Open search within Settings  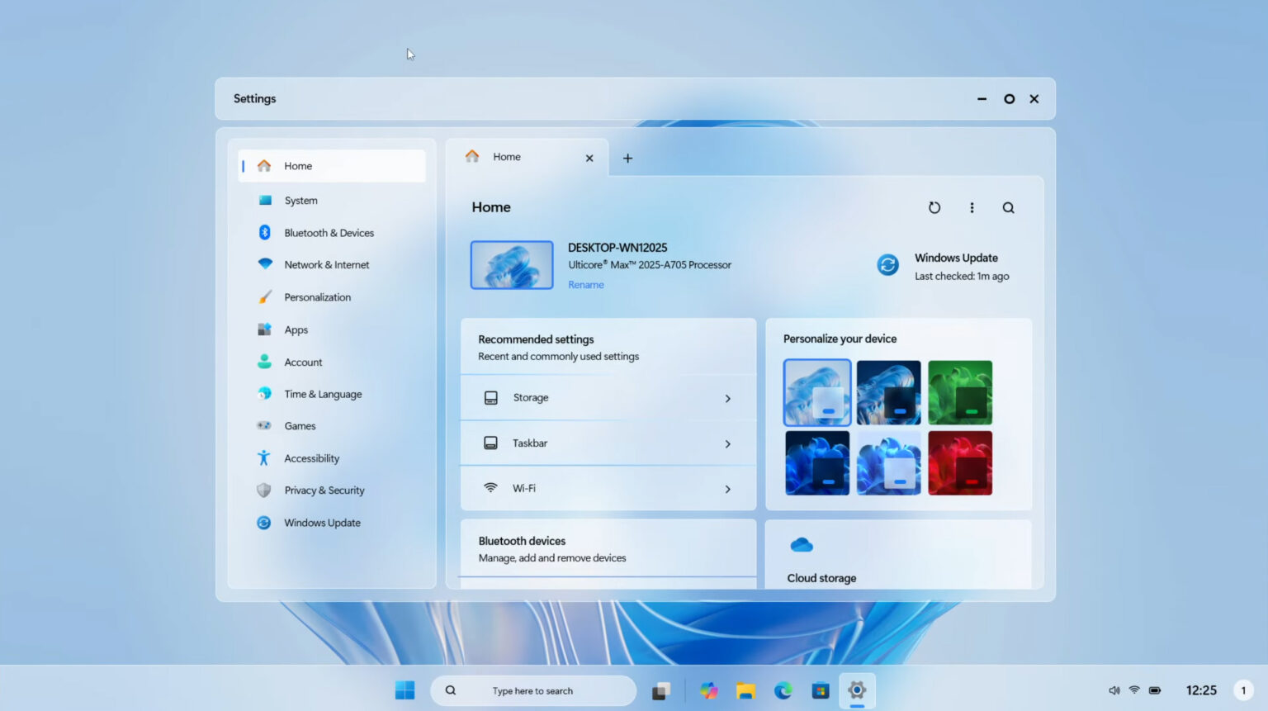click(x=1008, y=207)
